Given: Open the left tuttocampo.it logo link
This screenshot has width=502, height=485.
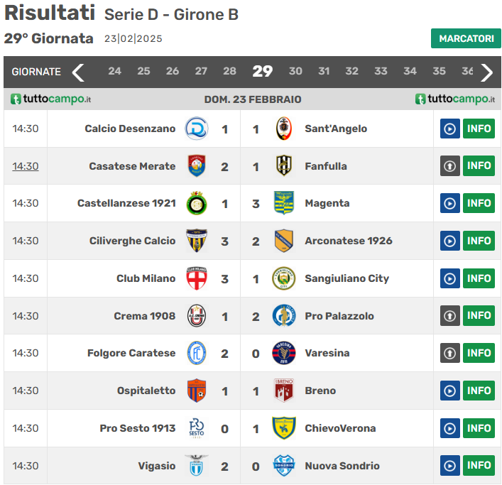Looking at the screenshot, I should tap(50, 99).
